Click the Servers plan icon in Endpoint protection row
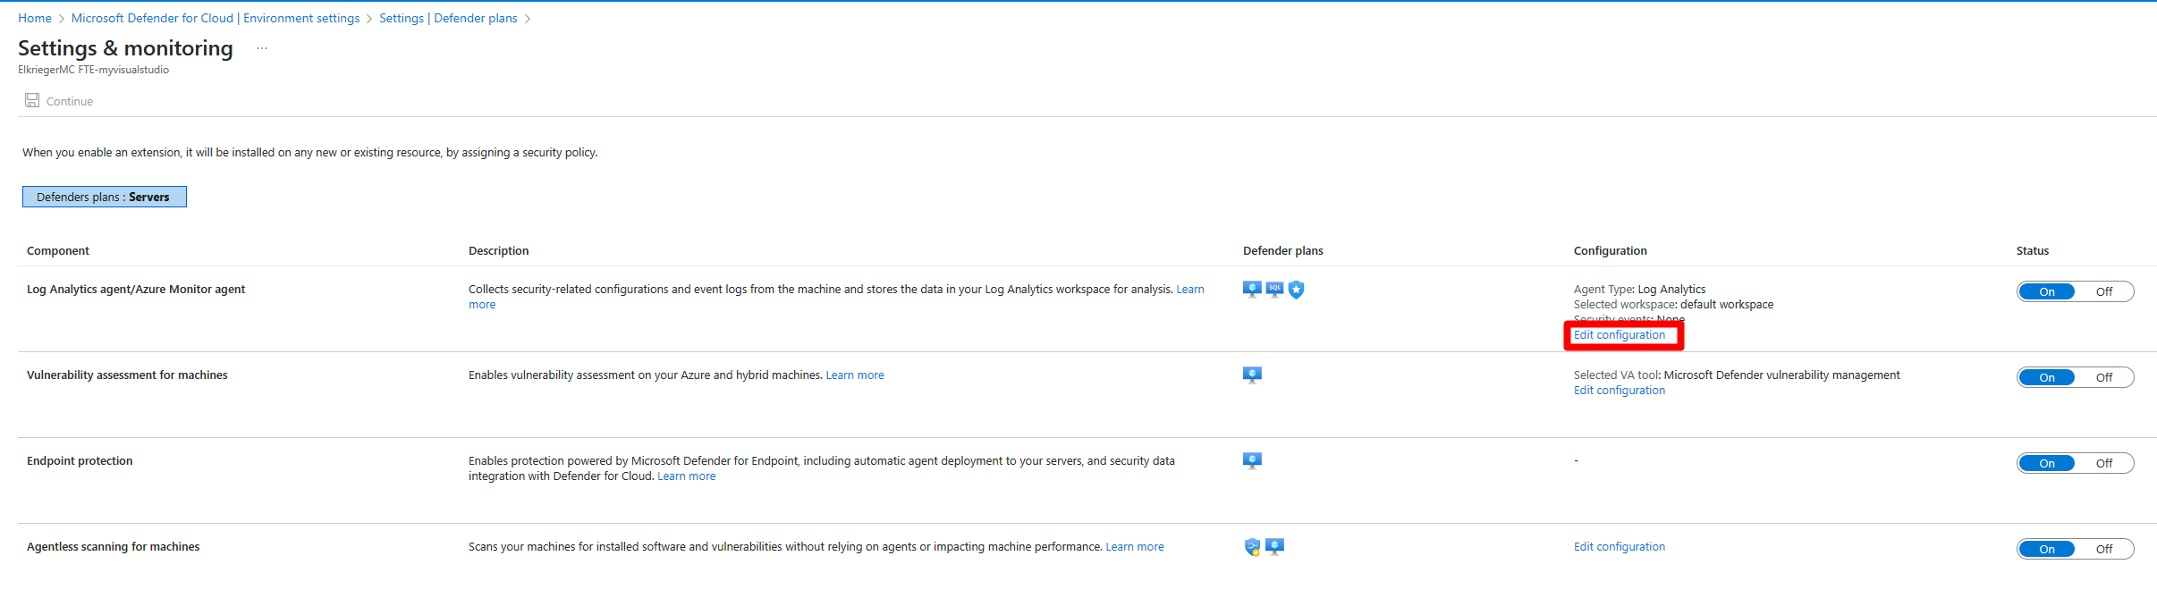Screen dimensions: 2157x598 pos(1252,460)
